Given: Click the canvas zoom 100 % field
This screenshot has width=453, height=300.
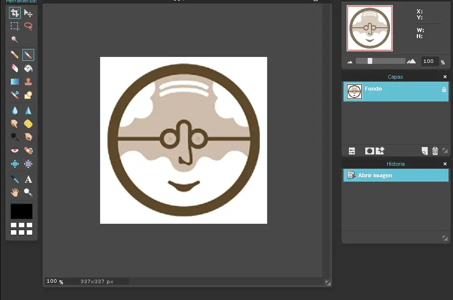Looking at the screenshot, I should (x=55, y=281).
